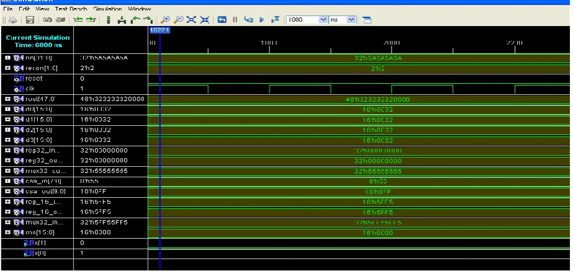Go to previous marker icon
The height and width of the screenshot is (274, 573).
coord(135,20)
